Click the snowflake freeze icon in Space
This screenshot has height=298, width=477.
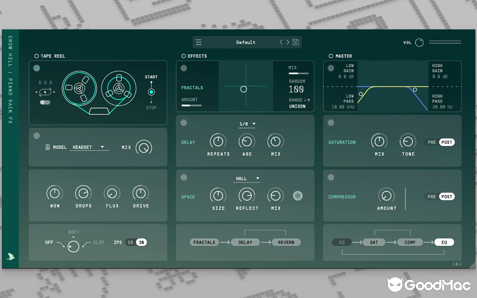tap(297, 196)
